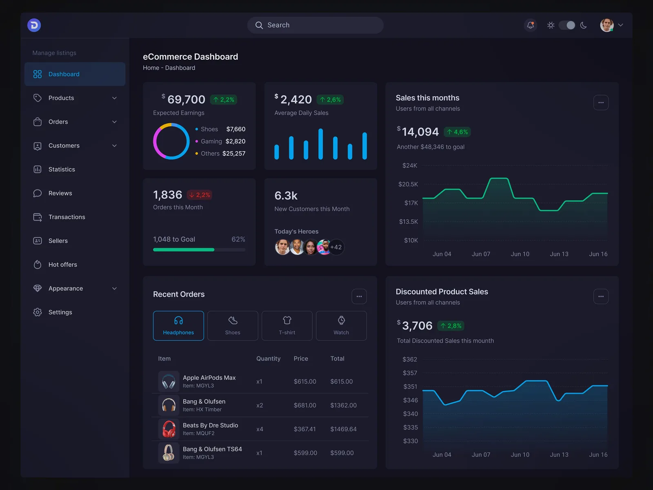Click the Orders bag icon
The width and height of the screenshot is (653, 490).
(38, 122)
